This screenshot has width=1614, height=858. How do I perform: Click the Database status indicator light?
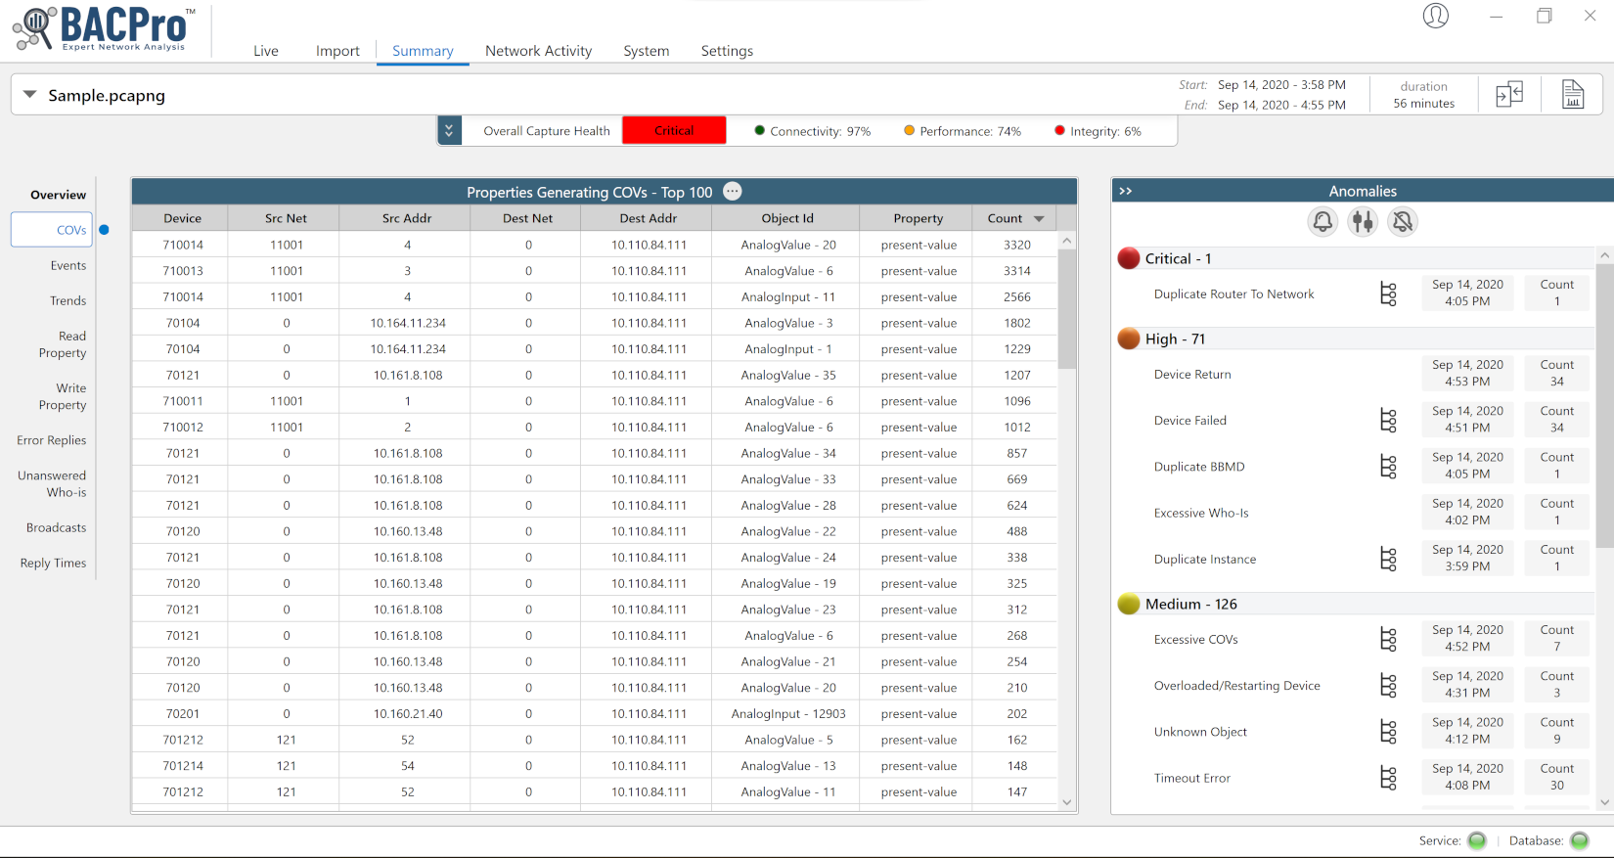coord(1579,840)
